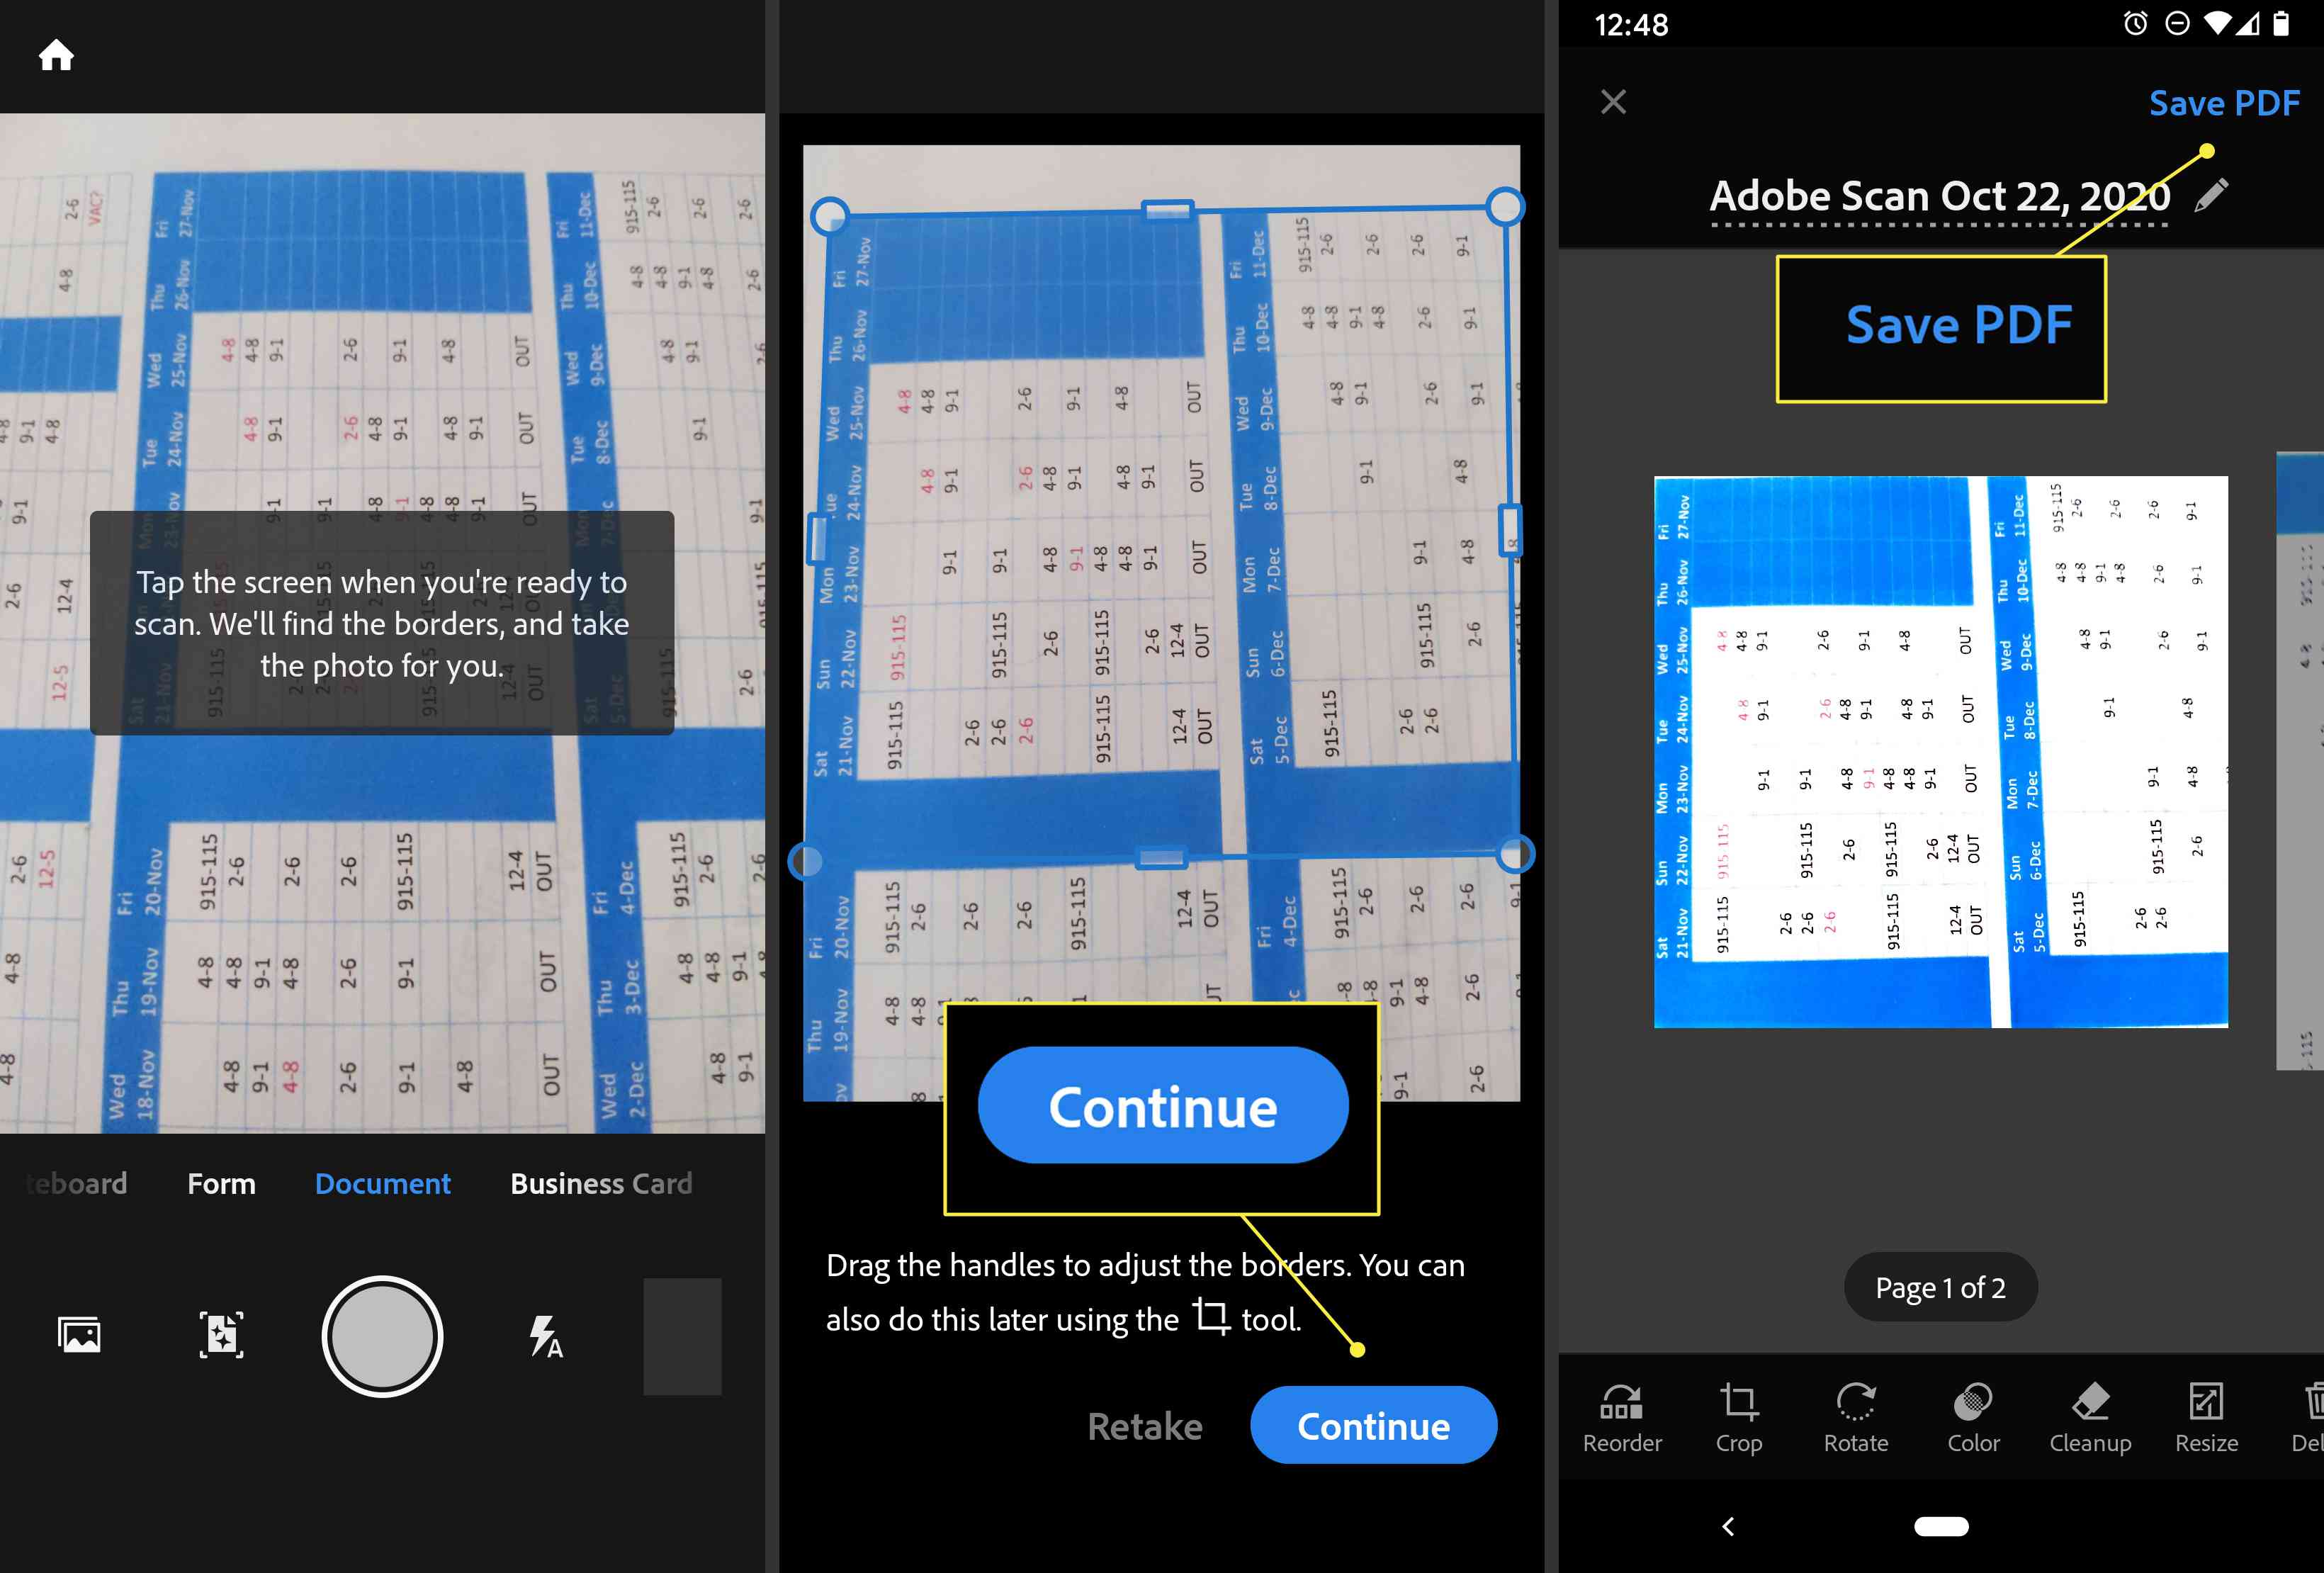Click the close X button
Image resolution: width=2324 pixels, height=1573 pixels.
[1613, 100]
